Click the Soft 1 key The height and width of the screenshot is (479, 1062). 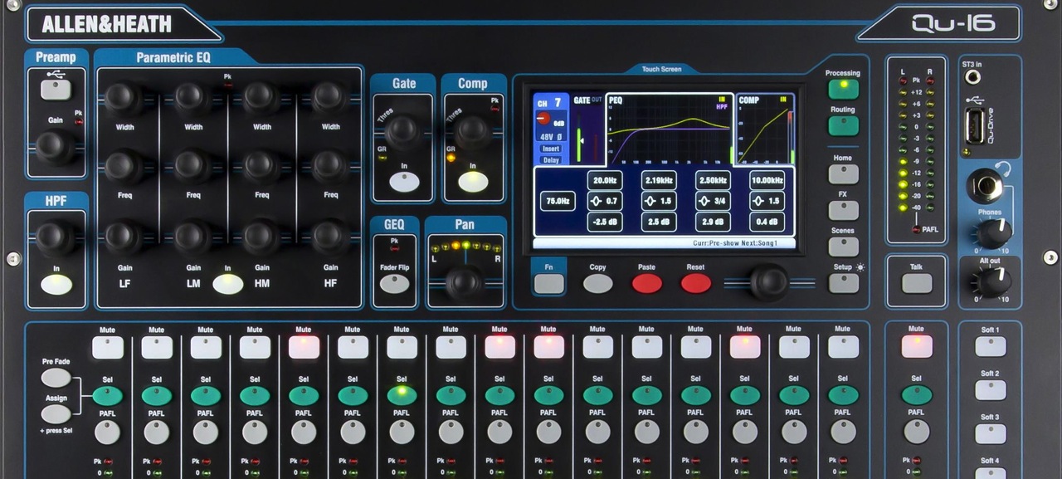click(990, 346)
